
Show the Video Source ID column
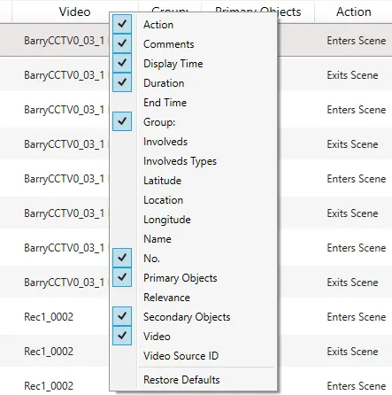pyautogui.click(x=181, y=356)
